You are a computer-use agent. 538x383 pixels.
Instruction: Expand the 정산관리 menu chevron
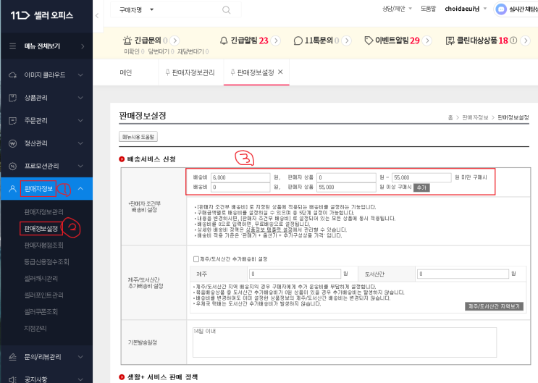coord(80,143)
